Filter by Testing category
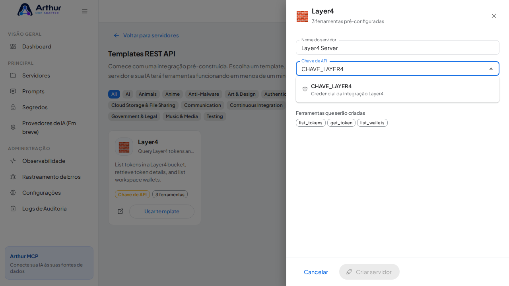This screenshot has width=509, height=286. [215, 116]
